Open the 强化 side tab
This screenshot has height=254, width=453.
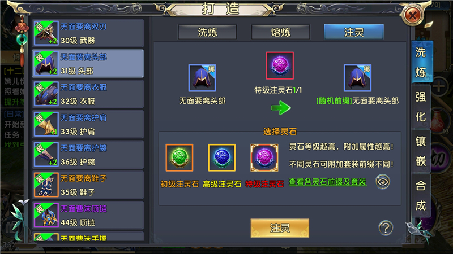click(x=421, y=107)
